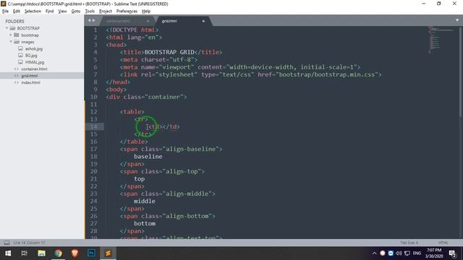
Task: Expand the bootstrap subfolder
Action: pos(11,35)
